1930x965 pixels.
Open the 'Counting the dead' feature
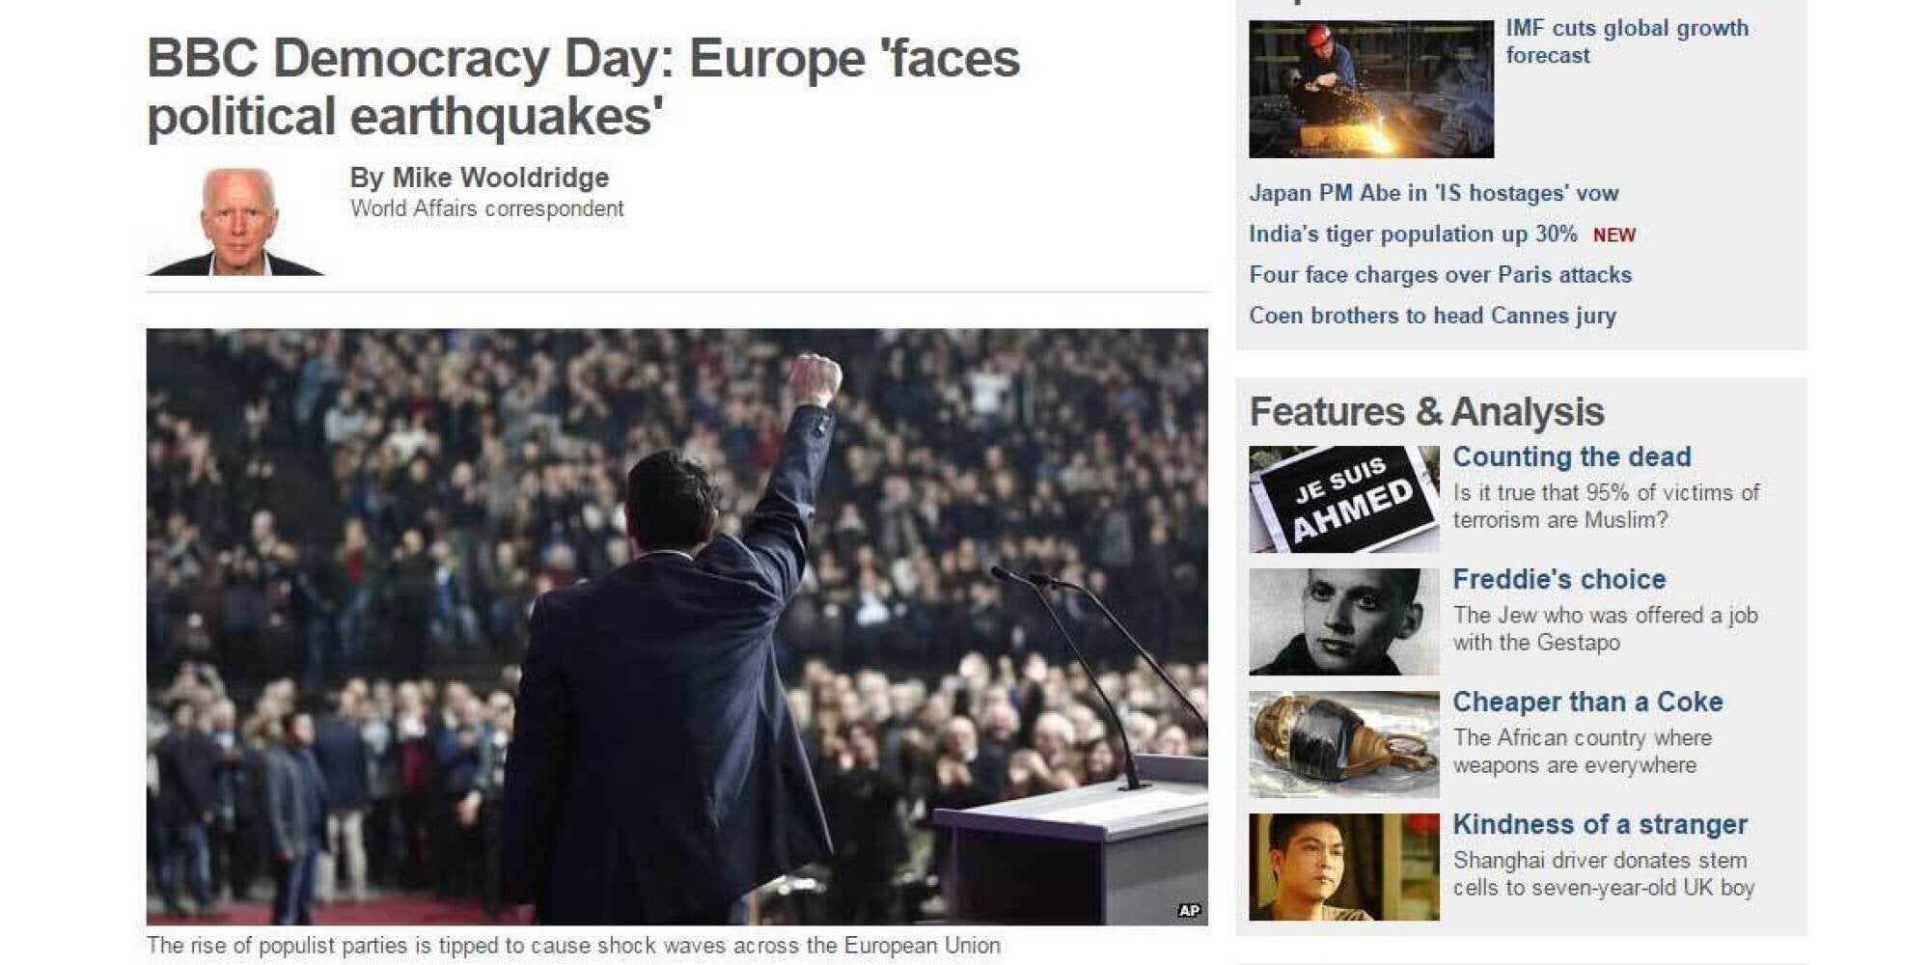pos(1572,456)
